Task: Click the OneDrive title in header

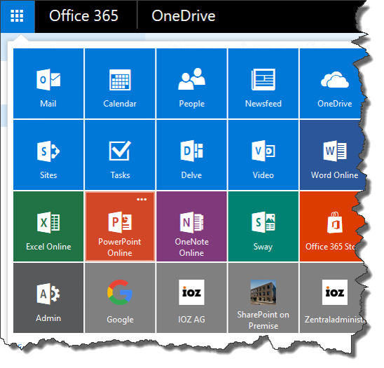Action: click(184, 16)
